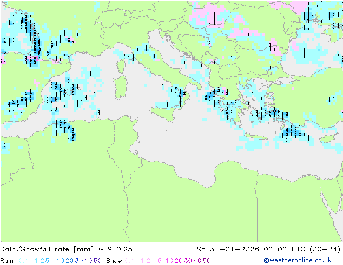Pick the Snow legend value 40
The height and width of the screenshot is (265, 343).
[x=197, y=261]
